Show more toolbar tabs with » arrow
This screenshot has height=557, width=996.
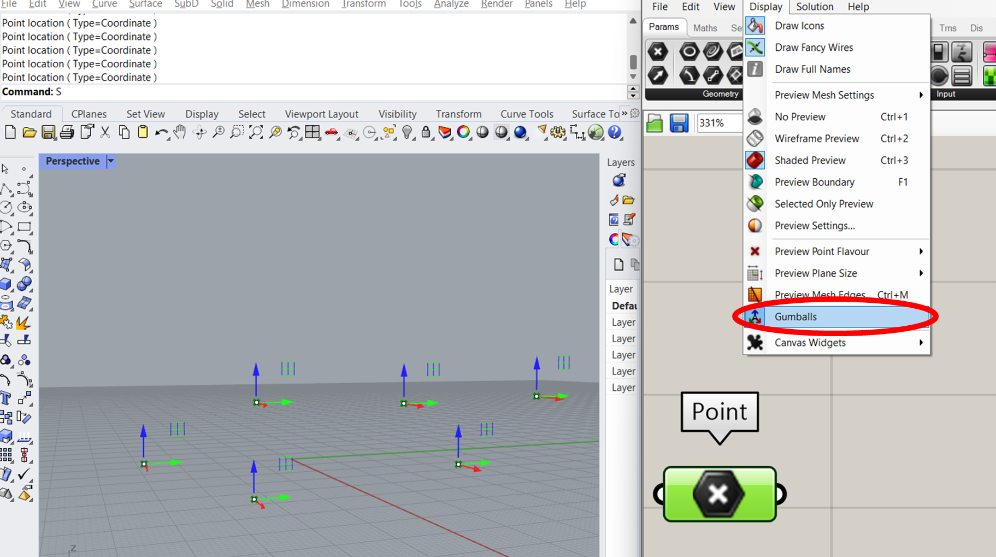pyautogui.click(x=624, y=113)
